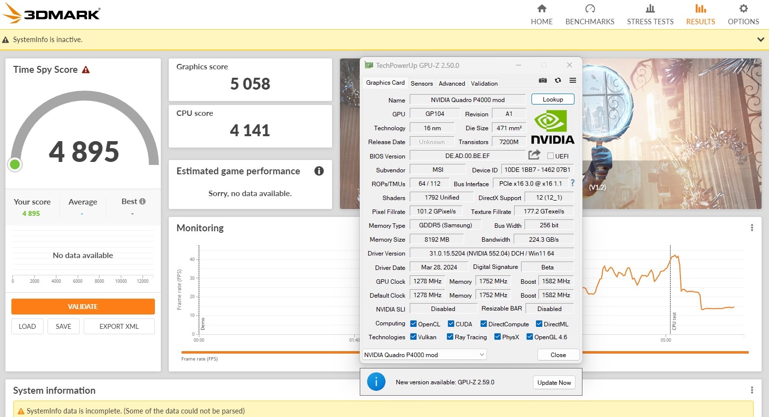769x417 pixels.
Task: Open the Options gear
Action: tap(743, 15)
